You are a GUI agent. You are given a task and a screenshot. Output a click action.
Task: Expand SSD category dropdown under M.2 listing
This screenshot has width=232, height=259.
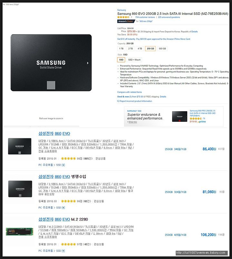(x=63, y=251)
